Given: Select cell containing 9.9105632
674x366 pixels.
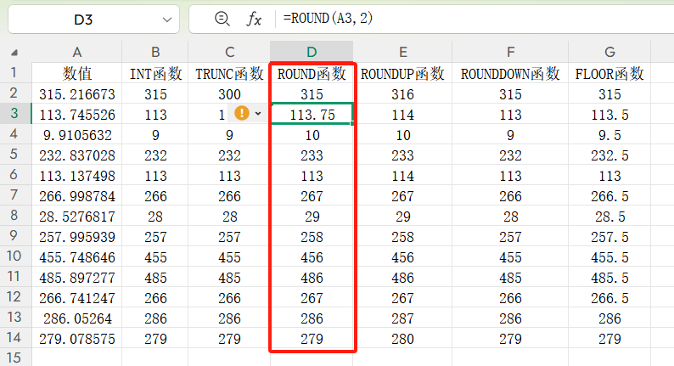Looking at the screenshot, I should click(77, 135).
